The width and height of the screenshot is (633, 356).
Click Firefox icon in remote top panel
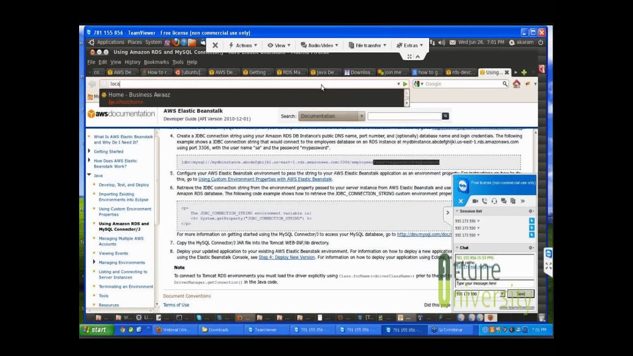coord(176,43)
